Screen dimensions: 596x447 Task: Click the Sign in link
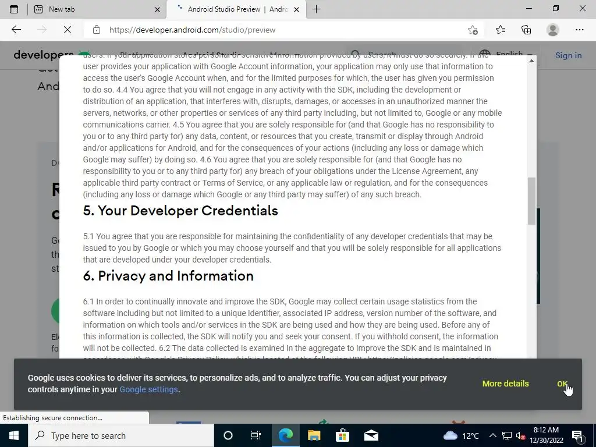coord(568,55)
